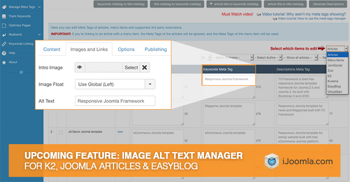Viewport: 350px width, 182px height.
Task: Clear intro image with the X icon
Action: click(x=144, y=67)
